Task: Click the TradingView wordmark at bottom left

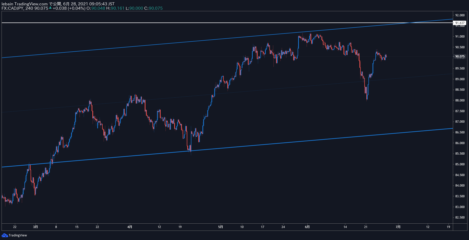Action: (x=18, y=235)
